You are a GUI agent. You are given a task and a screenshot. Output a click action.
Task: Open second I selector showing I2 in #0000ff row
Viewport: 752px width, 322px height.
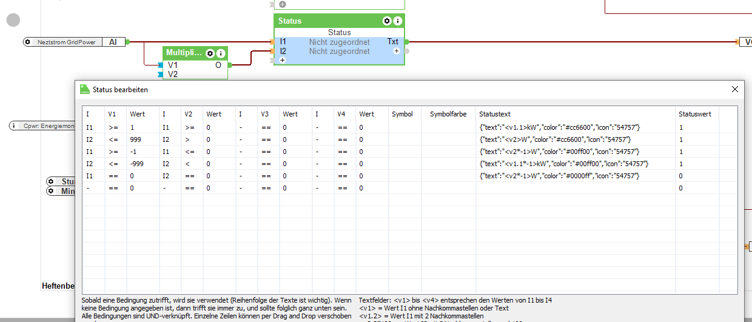point(170,176)
